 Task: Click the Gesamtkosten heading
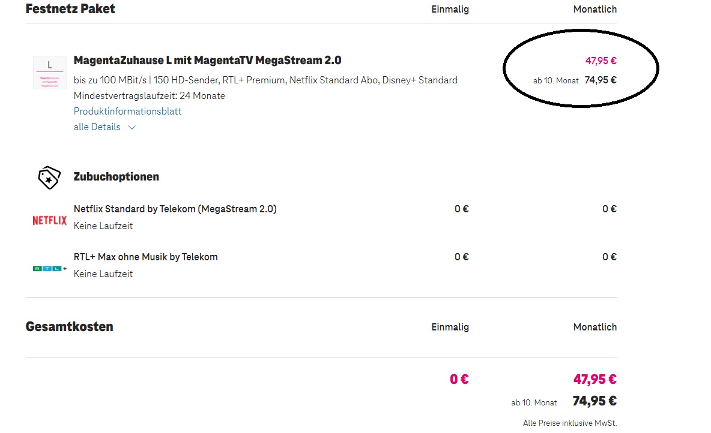[x=70, y=327]
